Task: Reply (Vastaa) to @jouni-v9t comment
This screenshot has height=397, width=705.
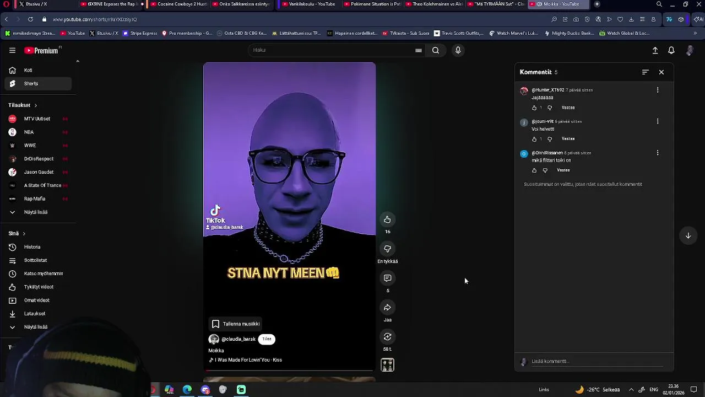Action: pyautogui.click(x=568, y=139)
